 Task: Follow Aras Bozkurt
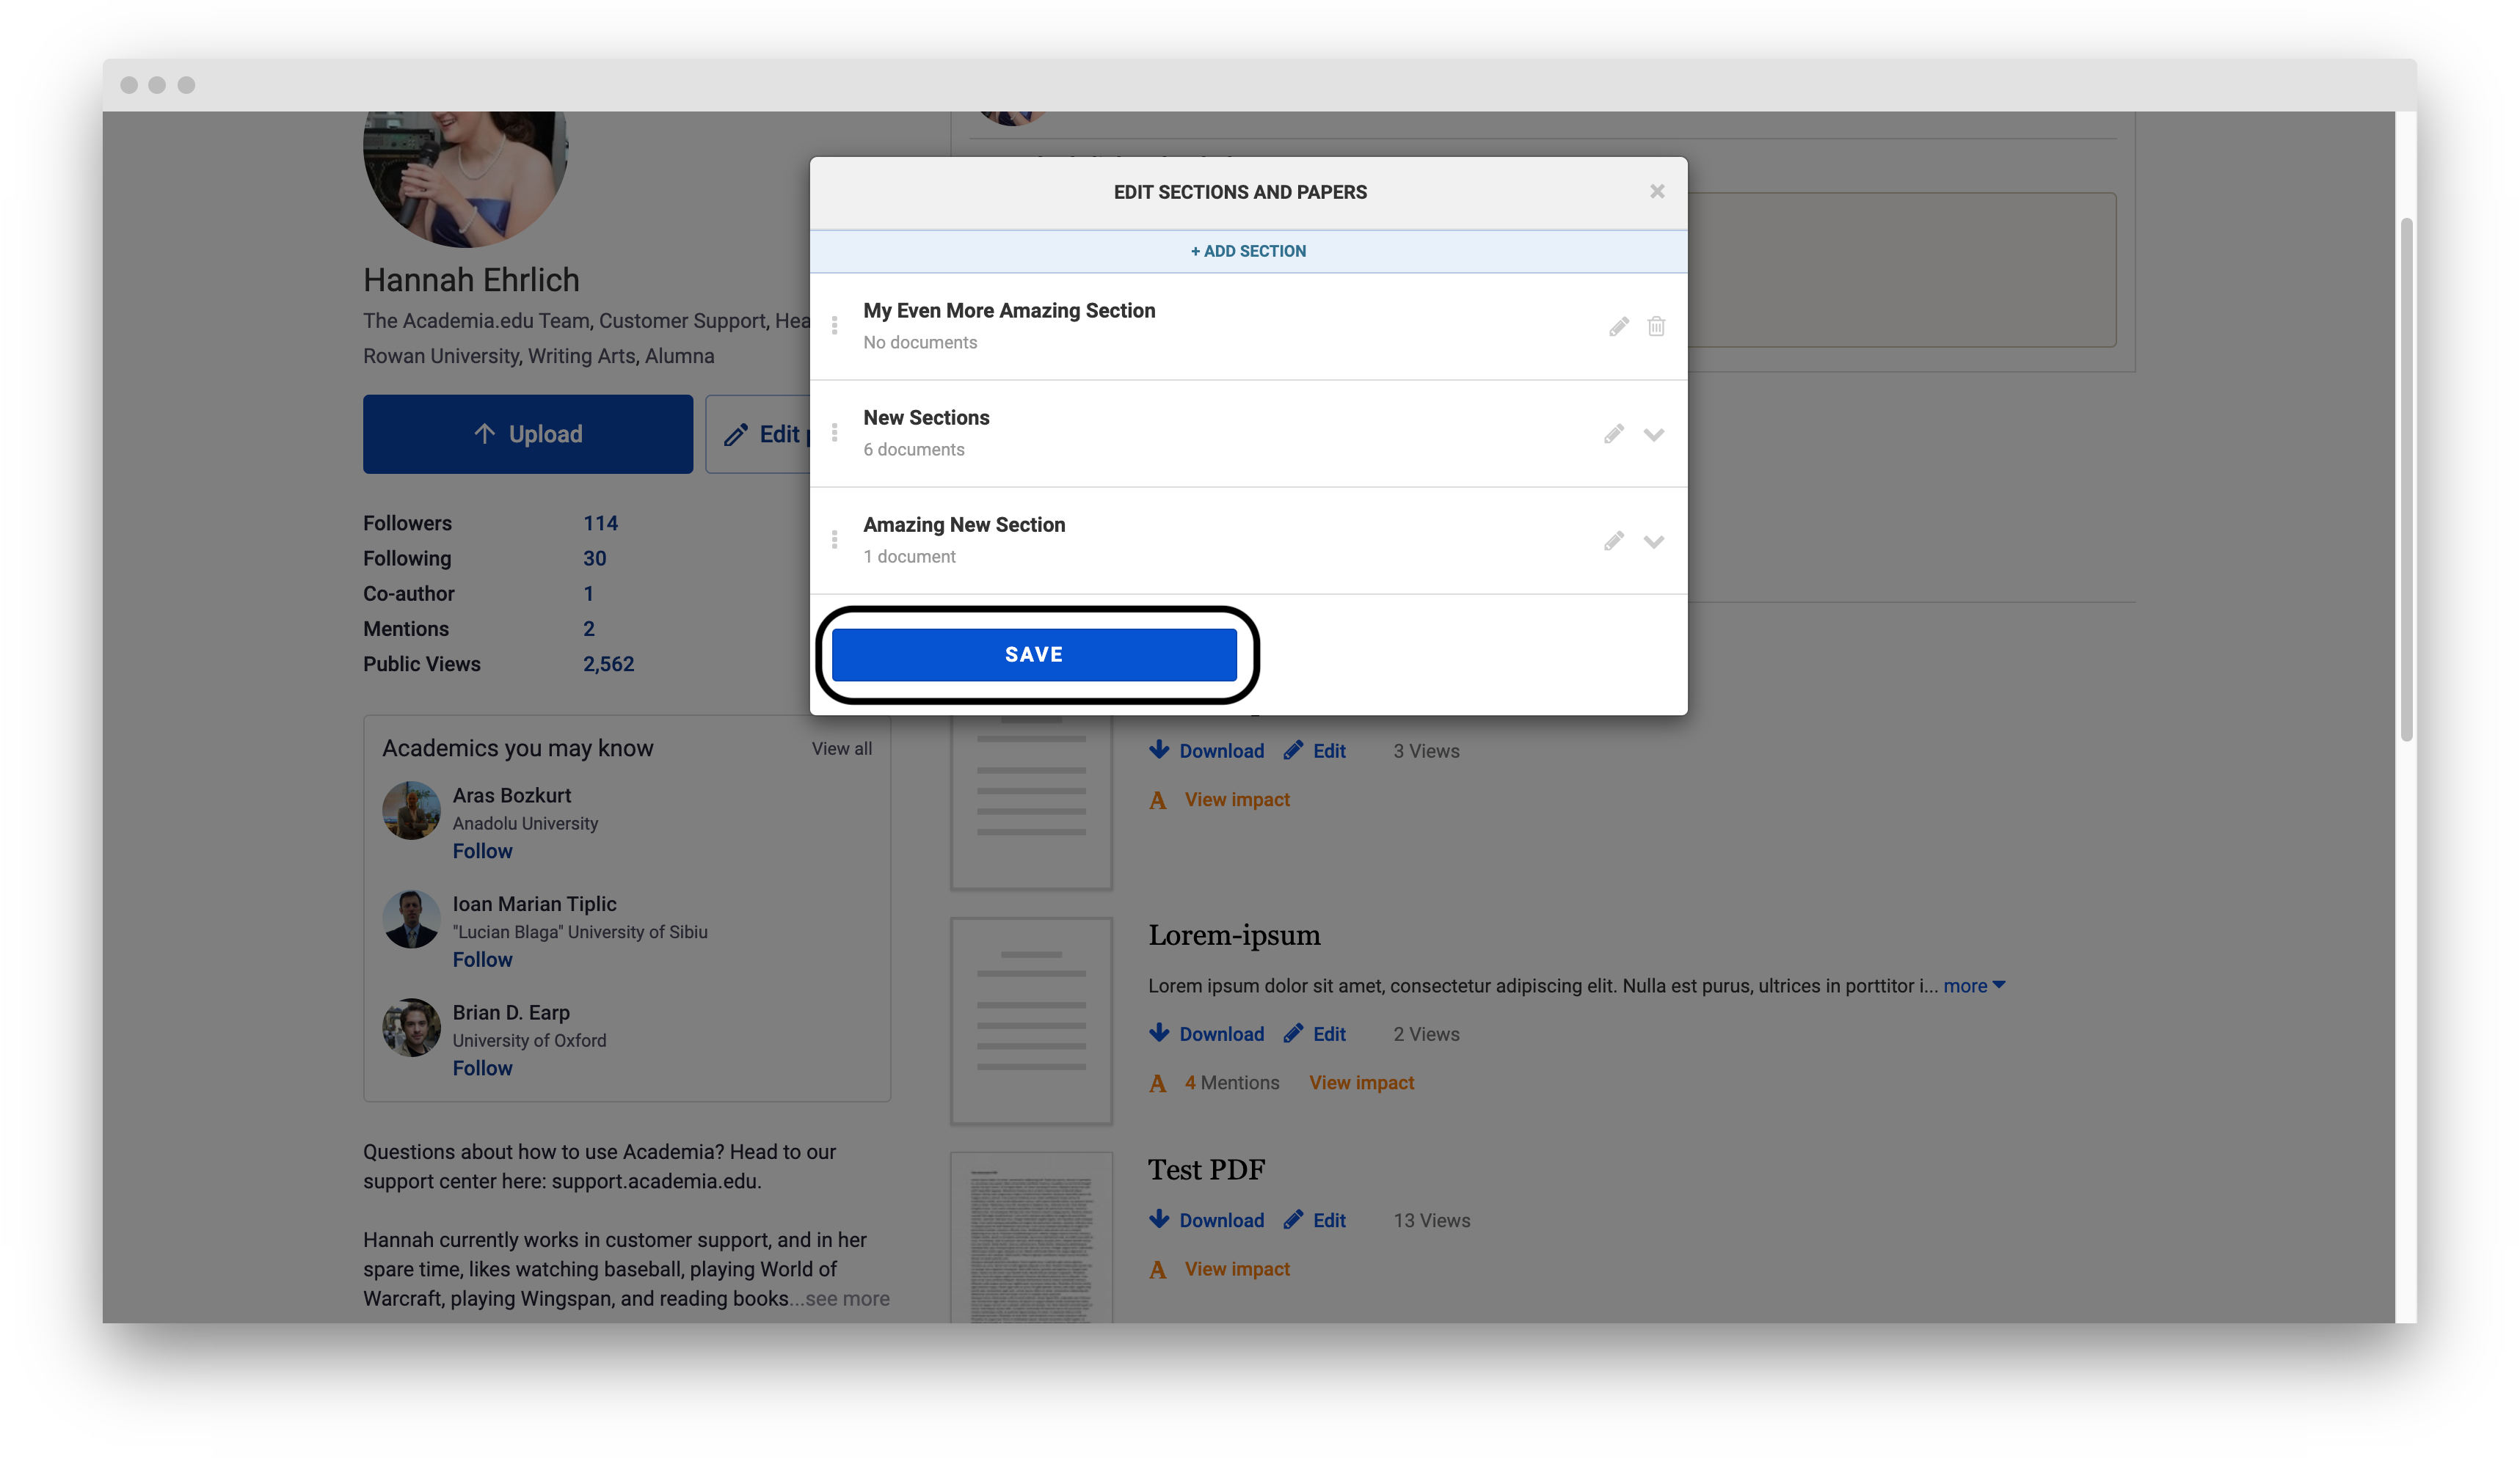tap(482, 850)
